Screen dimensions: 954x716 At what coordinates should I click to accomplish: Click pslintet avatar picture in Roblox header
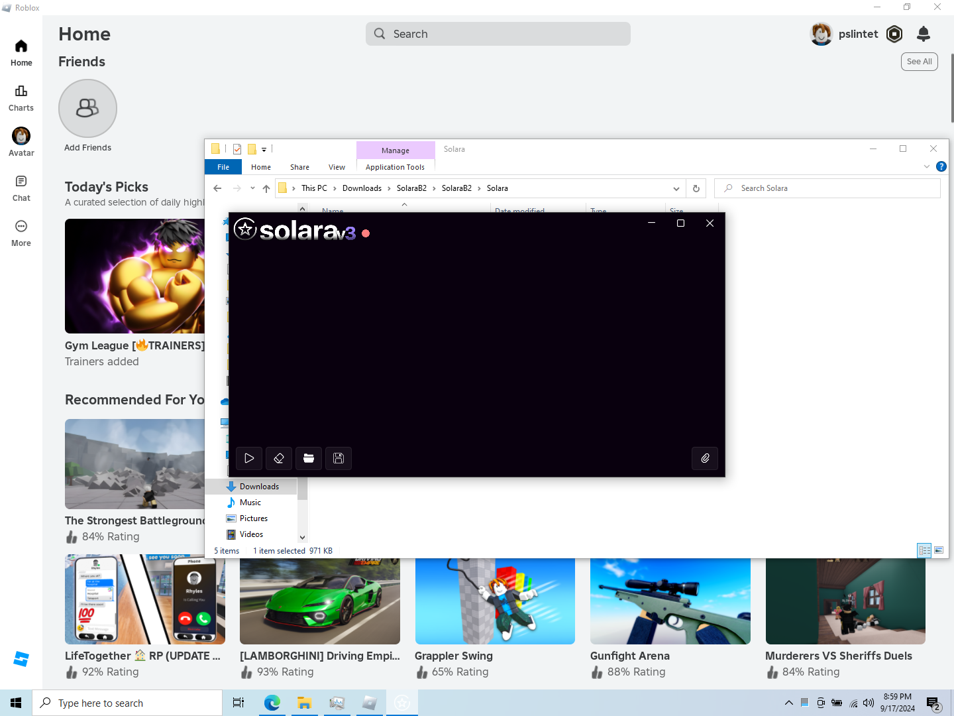tap(821, 34)
